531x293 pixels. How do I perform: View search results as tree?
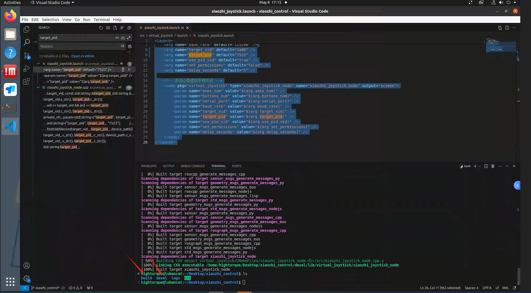coord(122,28)
